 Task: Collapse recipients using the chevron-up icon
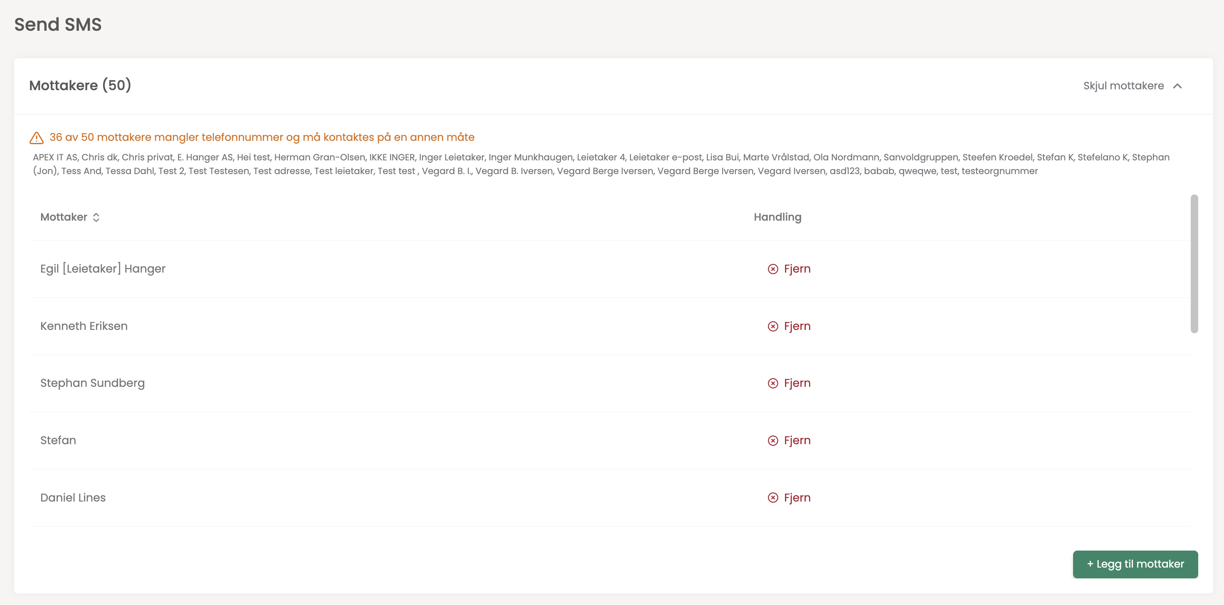click(x=1177, y=86)
